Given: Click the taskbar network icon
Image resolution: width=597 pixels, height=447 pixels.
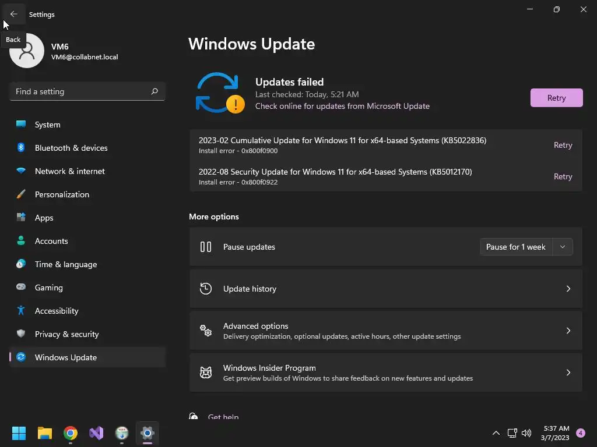Looking at the screenshot, I should tap(512, 433).
